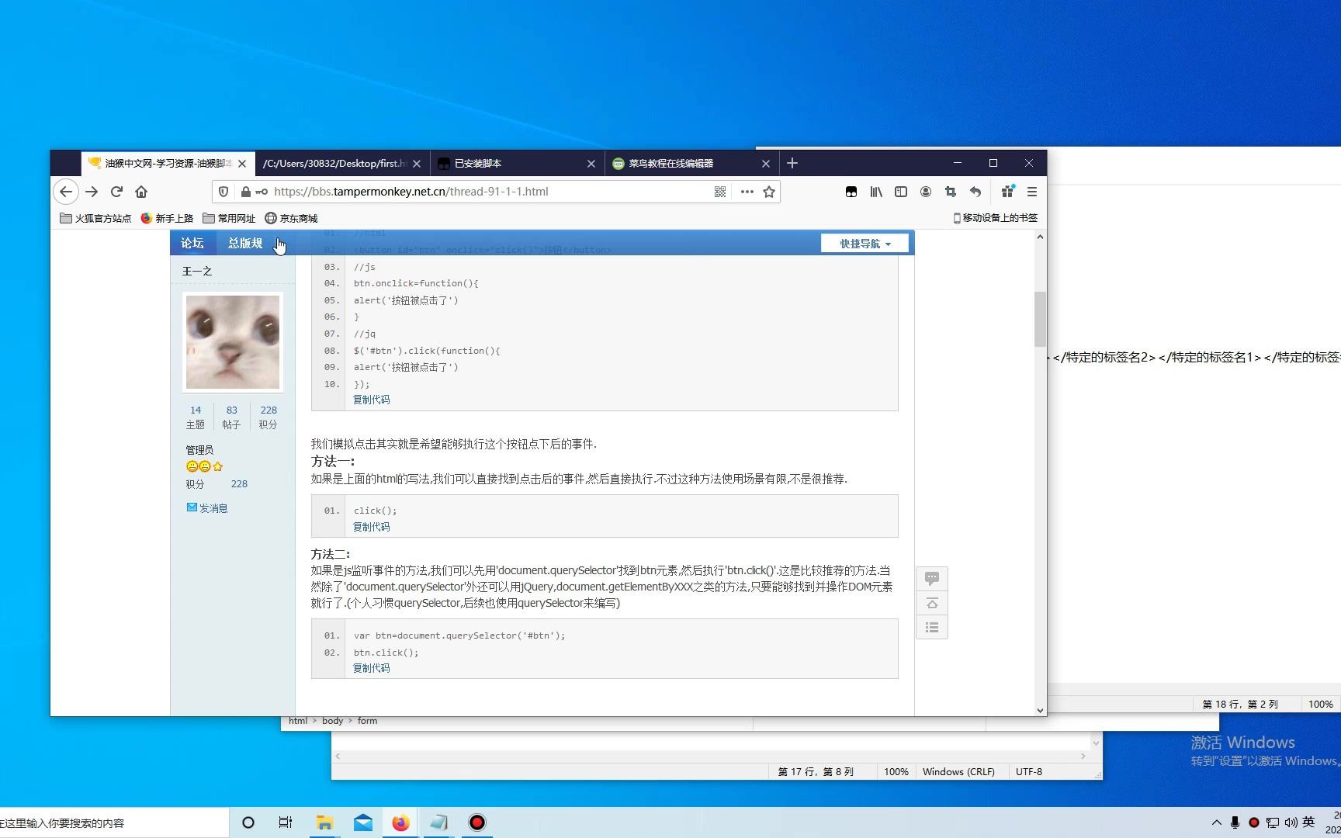Close the 油猴中文网 tab
Image resolution: width=1341 pixels, height=838 pixels.
coord(242,164)
